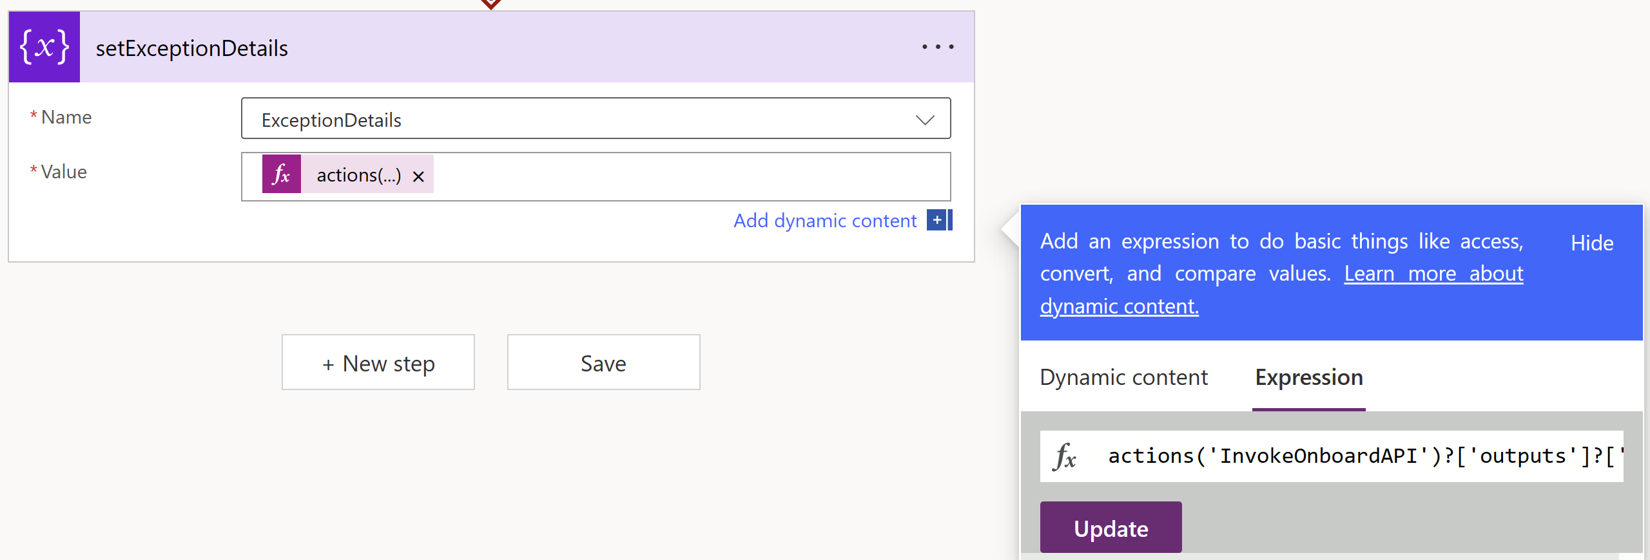Open the ExceptionDetails variable name selector
The height and width of the screenshot is (560, 1650).
(580, 119)
